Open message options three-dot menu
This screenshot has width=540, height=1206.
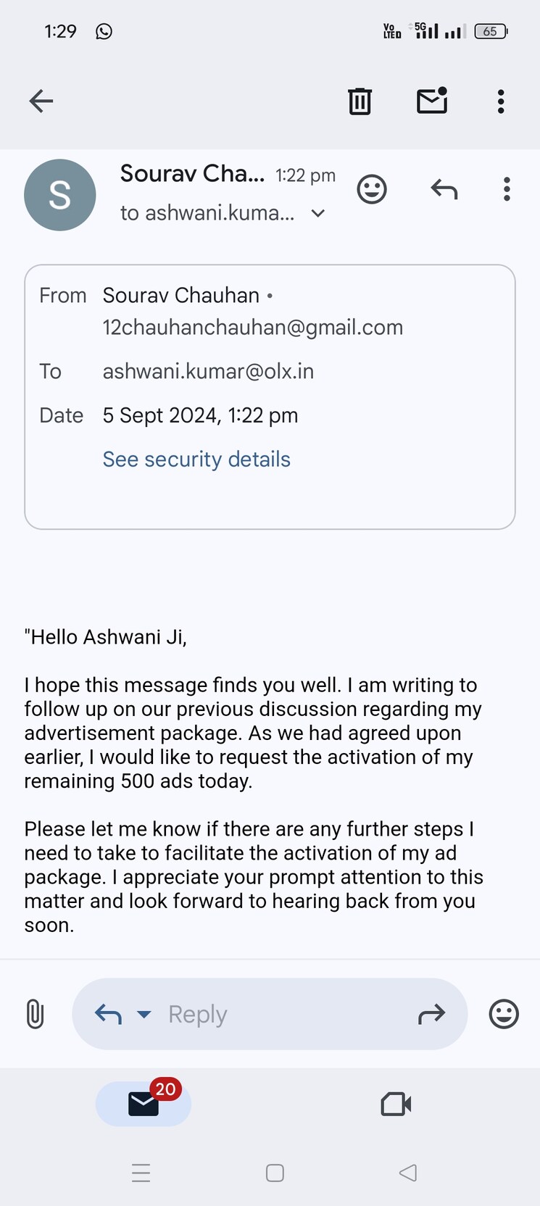click(507, 190)
